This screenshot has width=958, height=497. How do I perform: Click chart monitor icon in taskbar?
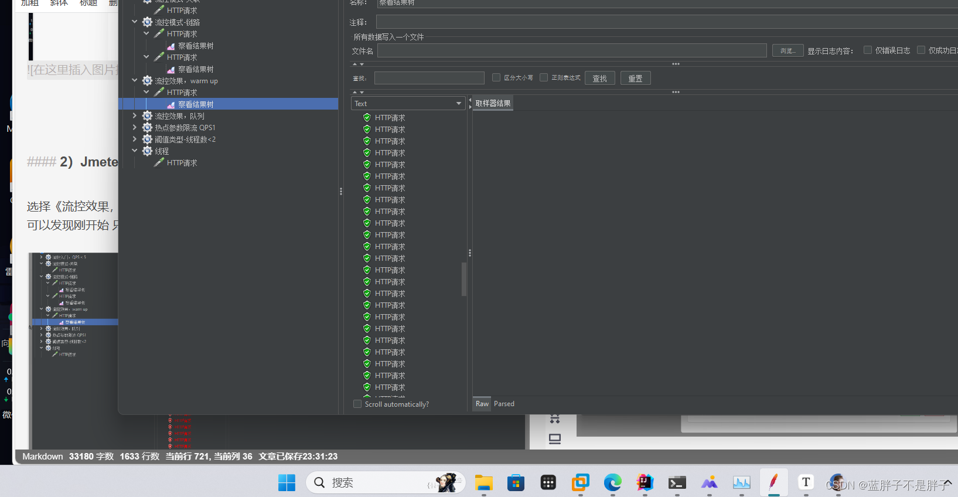point(742,482)
